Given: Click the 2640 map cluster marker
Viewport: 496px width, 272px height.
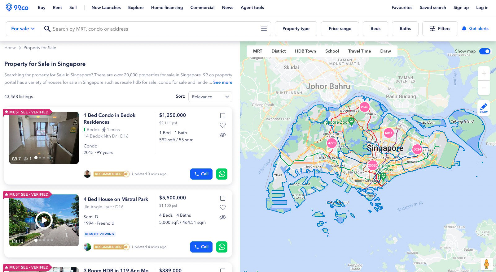Looking at the screenshot, I should [365, 107].
